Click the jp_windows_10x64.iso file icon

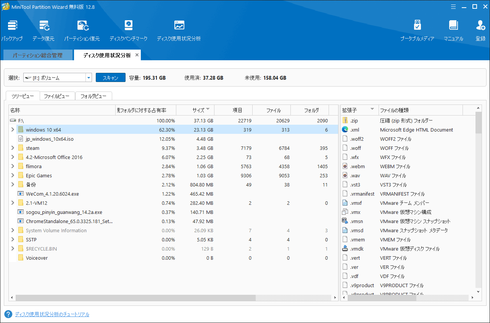point(21,139)
